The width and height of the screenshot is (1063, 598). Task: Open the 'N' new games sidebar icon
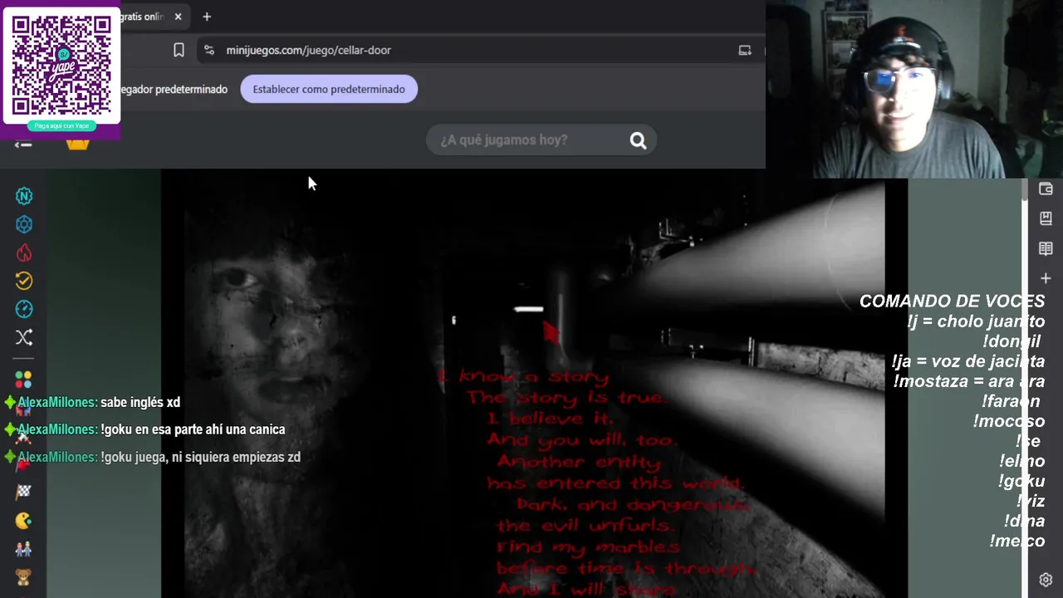tap(24, 196)
